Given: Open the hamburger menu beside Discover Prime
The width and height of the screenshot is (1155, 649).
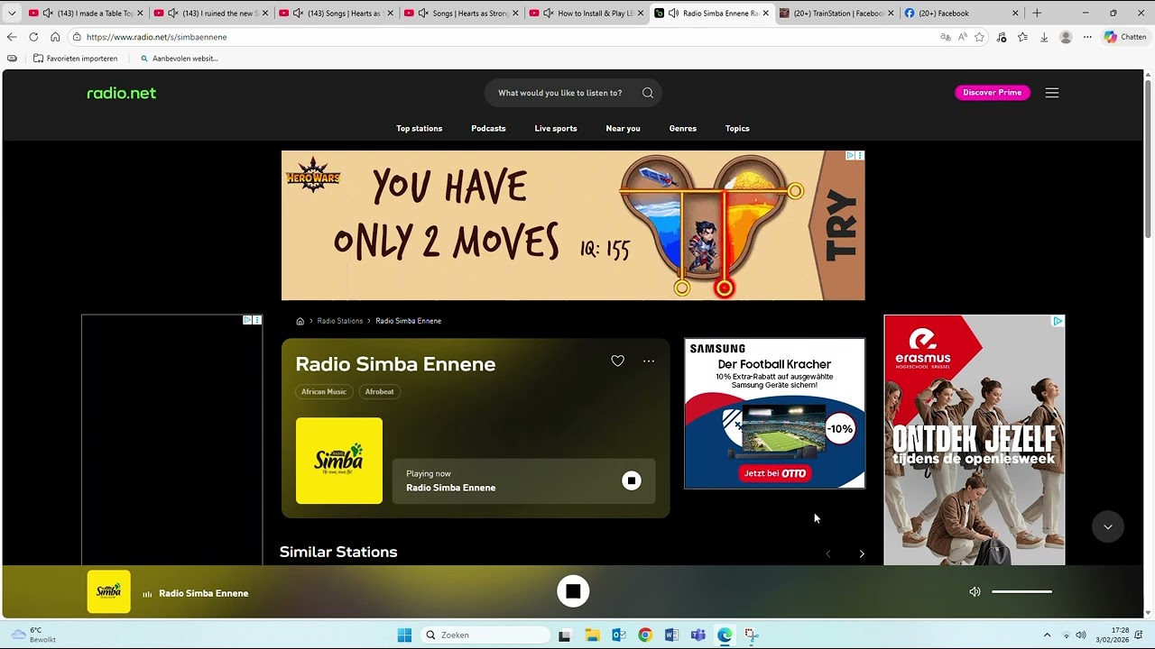Looking at the screenshot, I should pyautogui.click(x=1052, y=93).
